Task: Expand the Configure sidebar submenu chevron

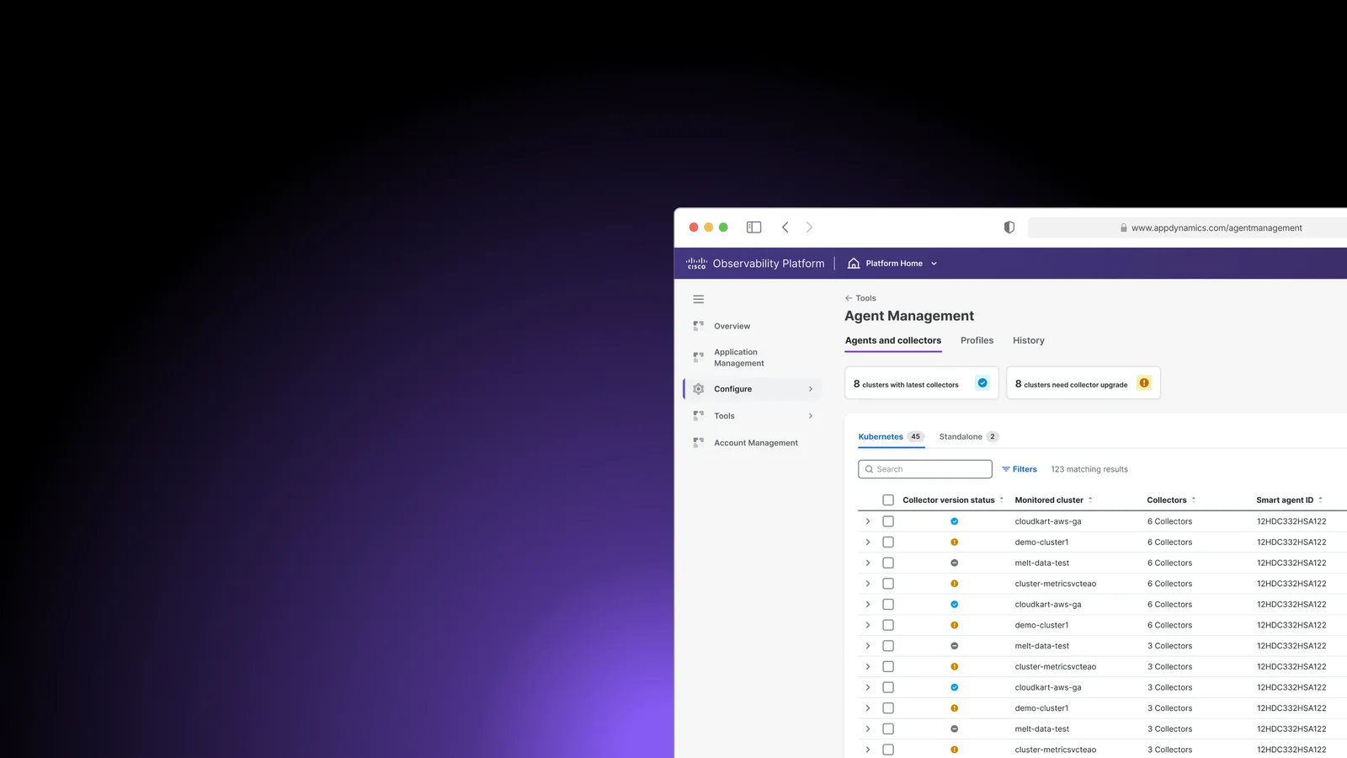Action: click(811, 389)
